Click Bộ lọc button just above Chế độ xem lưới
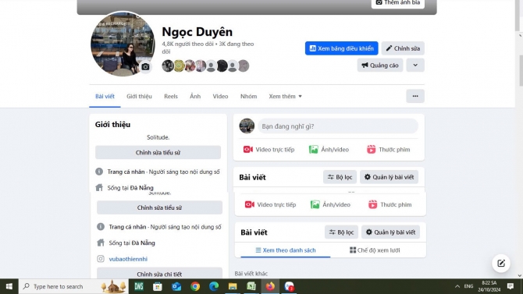Image resolution: width=523 pixels, height=294 pixels. point(341,232)
